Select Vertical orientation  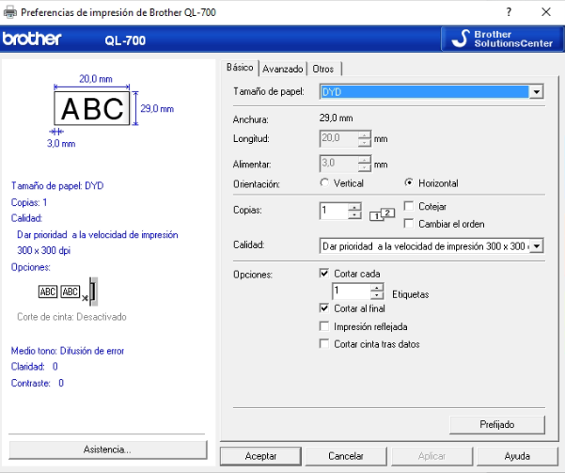(342, 183)
